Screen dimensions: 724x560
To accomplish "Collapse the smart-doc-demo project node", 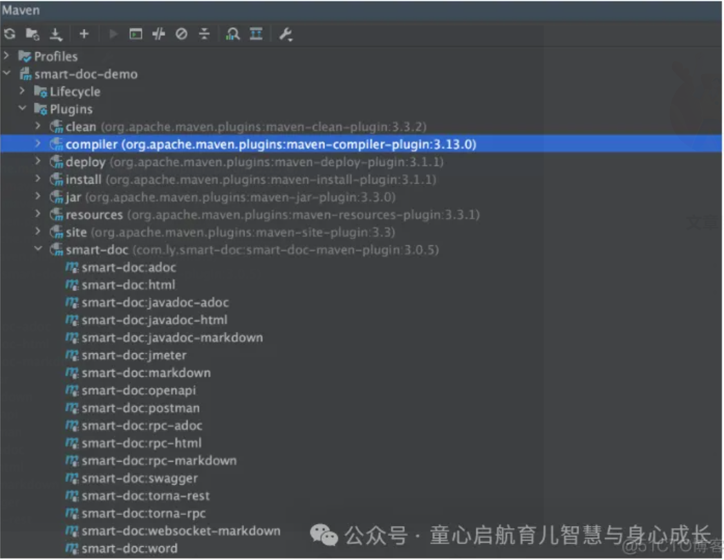I will click(6, 73).
